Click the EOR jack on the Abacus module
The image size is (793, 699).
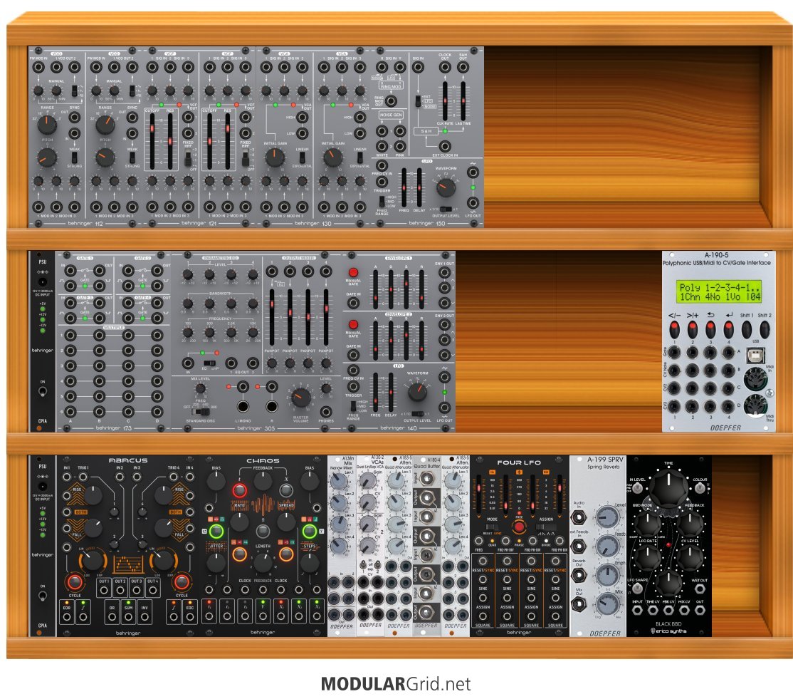[x=67, y=616]
